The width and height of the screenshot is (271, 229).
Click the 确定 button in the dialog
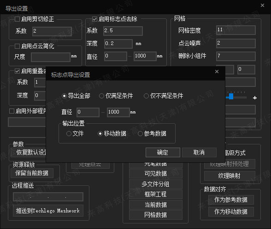(x=163, y=153)
